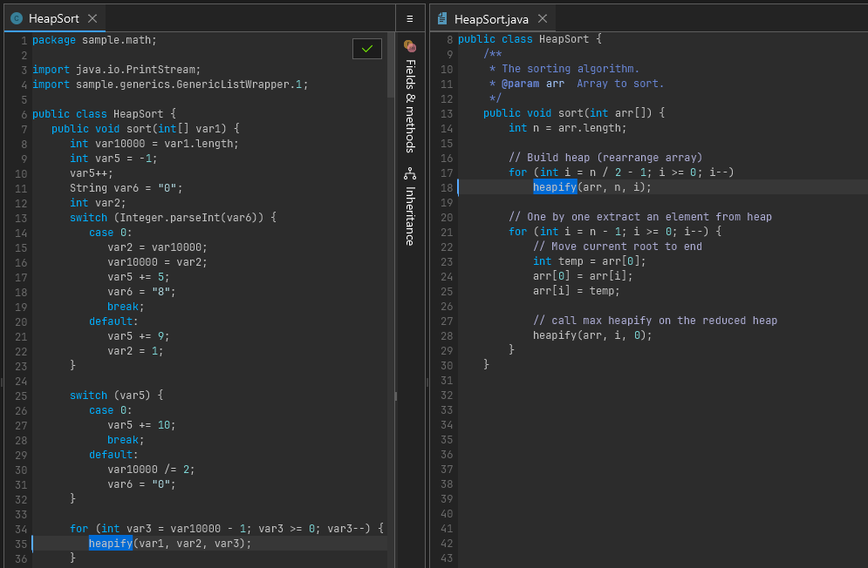
Task: Click 'The sorting algorithm.' Javadoc line
Action: point(564,69)
